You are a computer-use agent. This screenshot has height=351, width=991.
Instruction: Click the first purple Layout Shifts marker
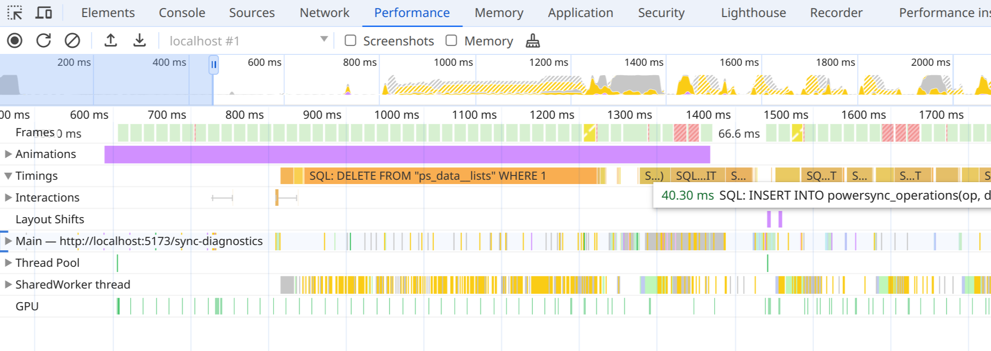[769, 219]
